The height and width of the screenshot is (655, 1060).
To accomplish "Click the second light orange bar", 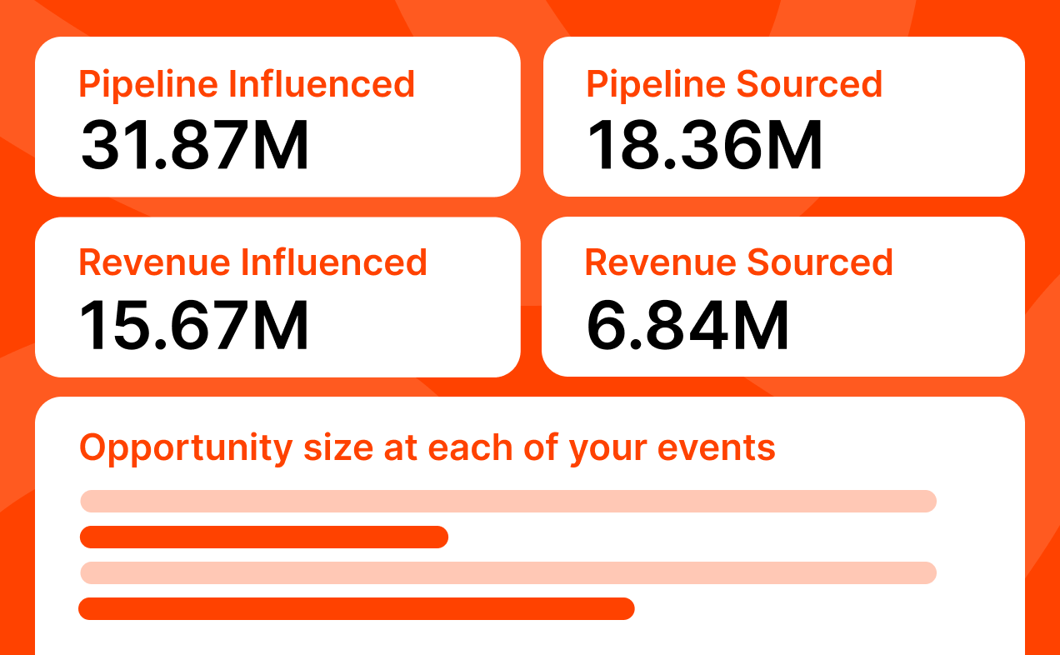I will 508,572.
